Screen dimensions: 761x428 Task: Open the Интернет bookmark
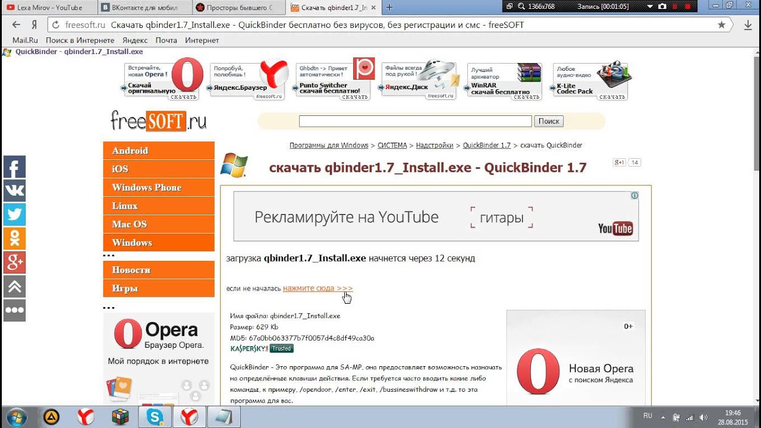pyautogui.click(x=202, y=40)
